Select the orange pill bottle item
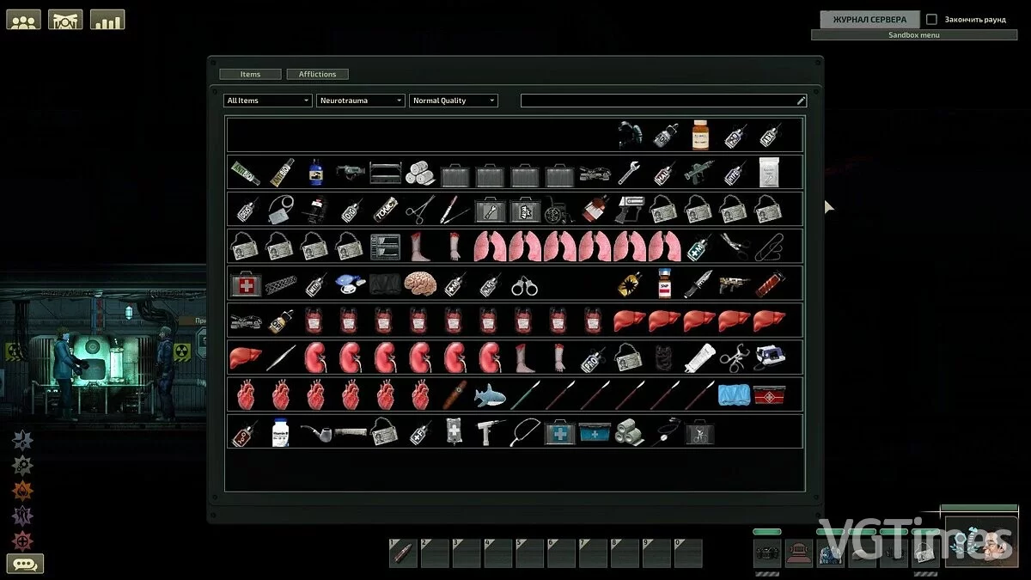Image resolution: width=1031 pixels, height=580 pixels. pyautogui.click(x=700, y=135)
